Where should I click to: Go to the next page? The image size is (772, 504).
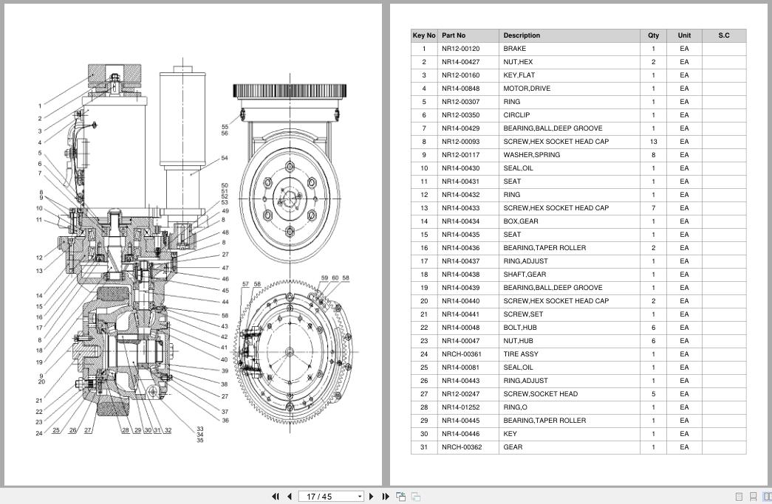pos(372,497)
